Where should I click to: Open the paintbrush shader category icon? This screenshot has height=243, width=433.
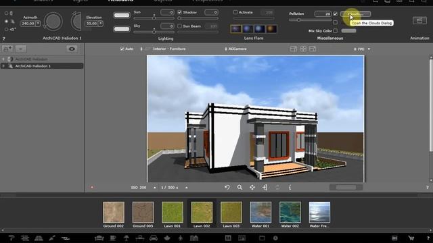52,238
